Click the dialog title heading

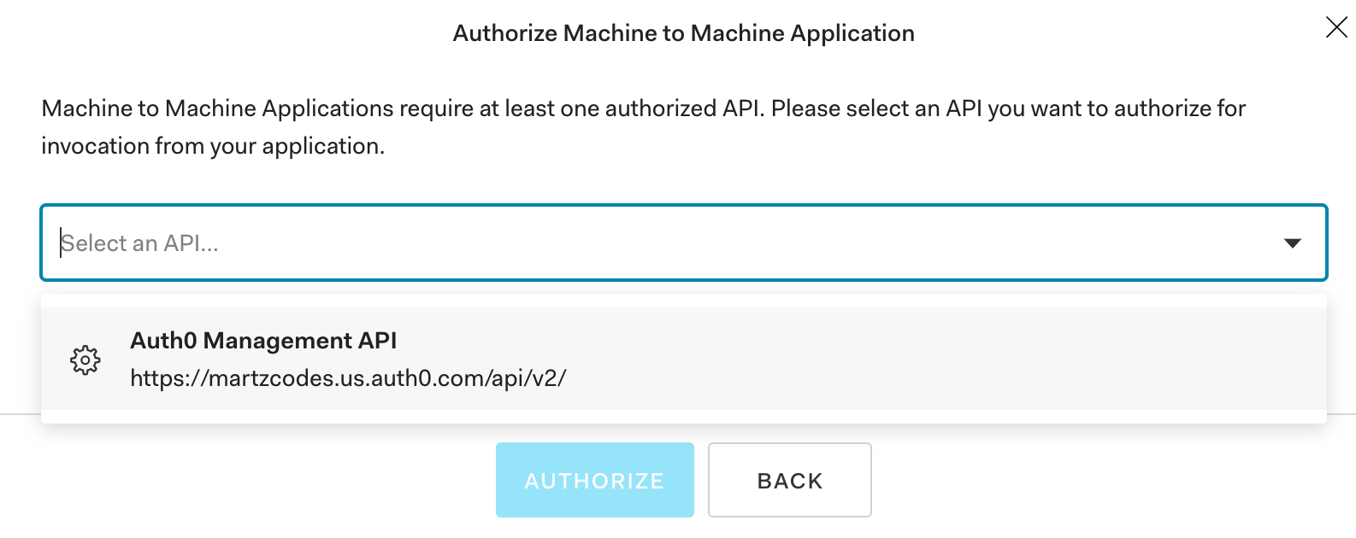683,33
